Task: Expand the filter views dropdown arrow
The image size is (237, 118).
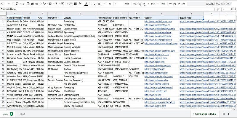Action: pyautogui.click(x=21, y=4)
